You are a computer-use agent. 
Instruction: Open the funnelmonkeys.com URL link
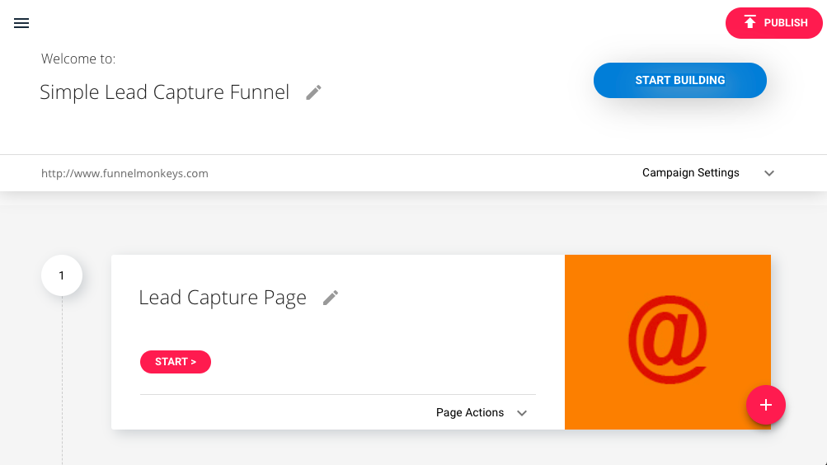(x=125, y=173)
